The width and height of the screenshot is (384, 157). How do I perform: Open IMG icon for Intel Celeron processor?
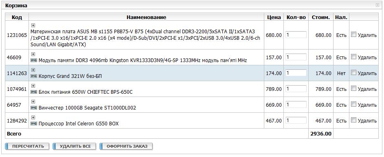point(33,124)
